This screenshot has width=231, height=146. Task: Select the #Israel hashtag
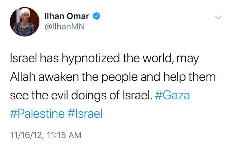[x=85, y=114]
